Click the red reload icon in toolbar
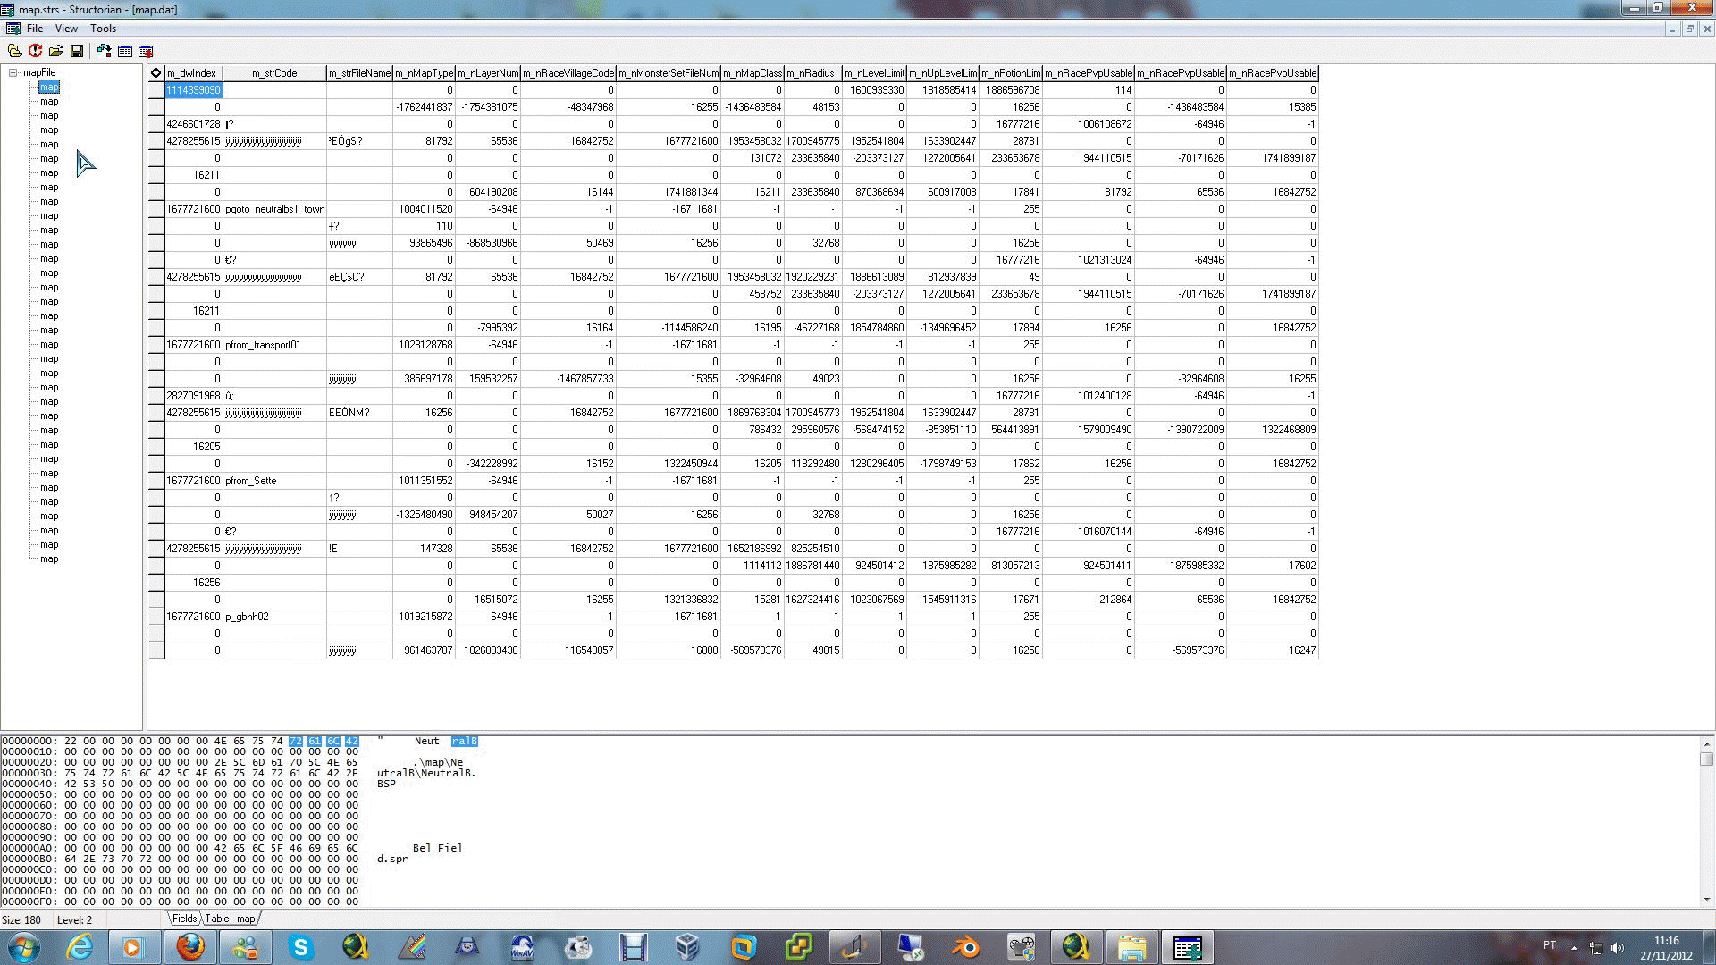This screenshot has width=1716, height=965. (35, 51)
